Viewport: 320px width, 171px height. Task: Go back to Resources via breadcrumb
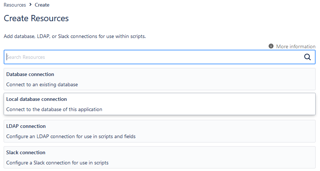pos(15,5)
